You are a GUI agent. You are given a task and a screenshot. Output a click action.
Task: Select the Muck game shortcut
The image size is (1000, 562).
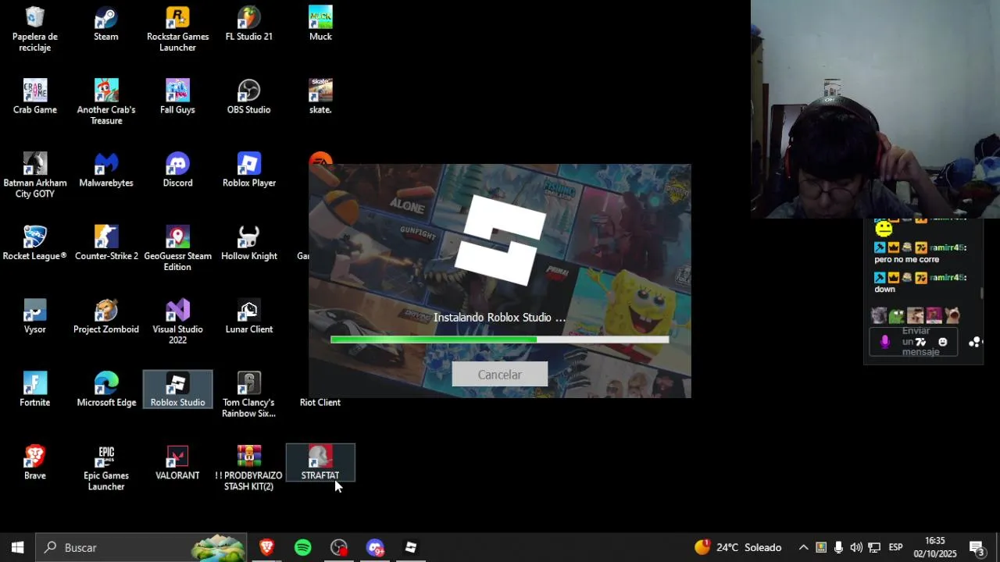[320, 24]
